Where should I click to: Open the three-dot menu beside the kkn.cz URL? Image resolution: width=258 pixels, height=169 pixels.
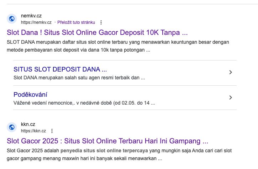click(52, 131)
